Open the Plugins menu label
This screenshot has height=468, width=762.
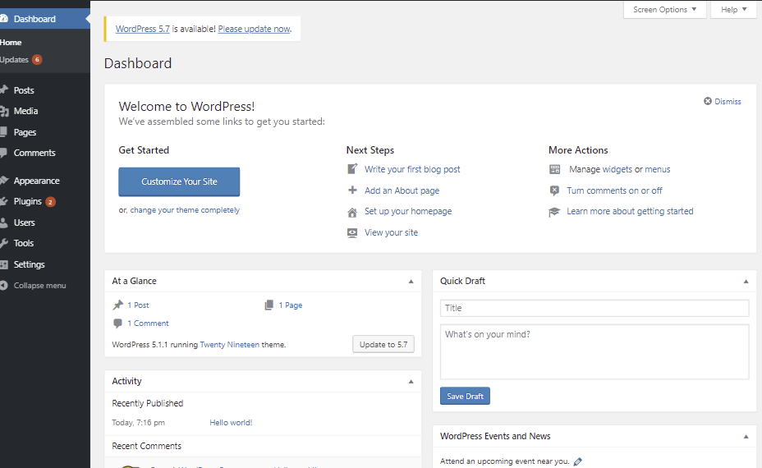click(28, 201)
